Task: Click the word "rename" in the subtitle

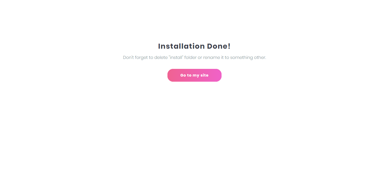Action: point(212,57)
